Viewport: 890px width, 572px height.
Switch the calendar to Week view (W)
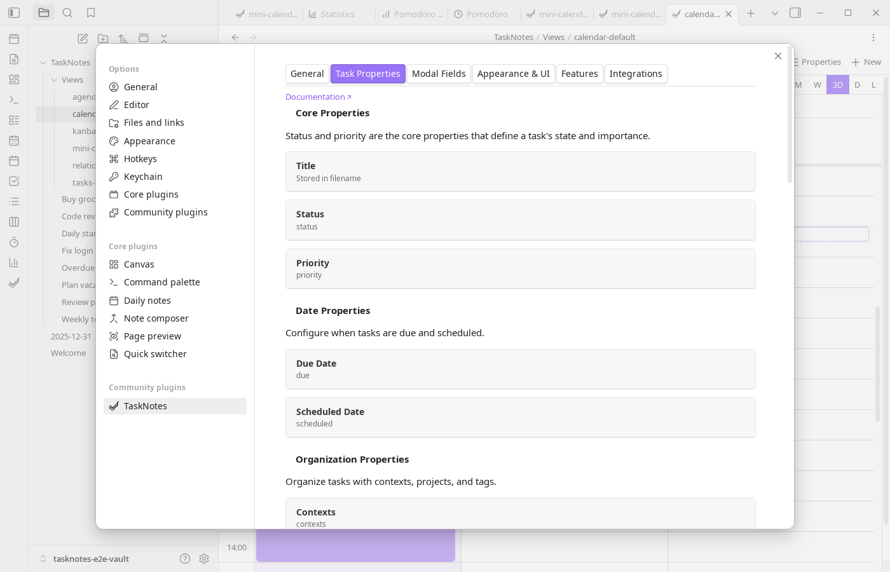click(817, 85)
